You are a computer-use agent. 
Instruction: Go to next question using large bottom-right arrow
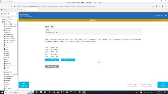point(163,85)
